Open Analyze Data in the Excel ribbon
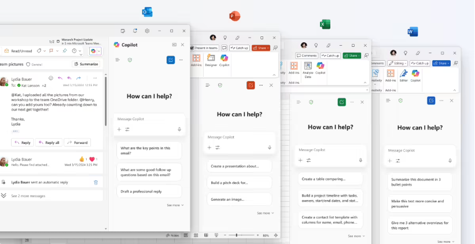The width and height of the screenshot is (475, 244). (x=308, y=70)
